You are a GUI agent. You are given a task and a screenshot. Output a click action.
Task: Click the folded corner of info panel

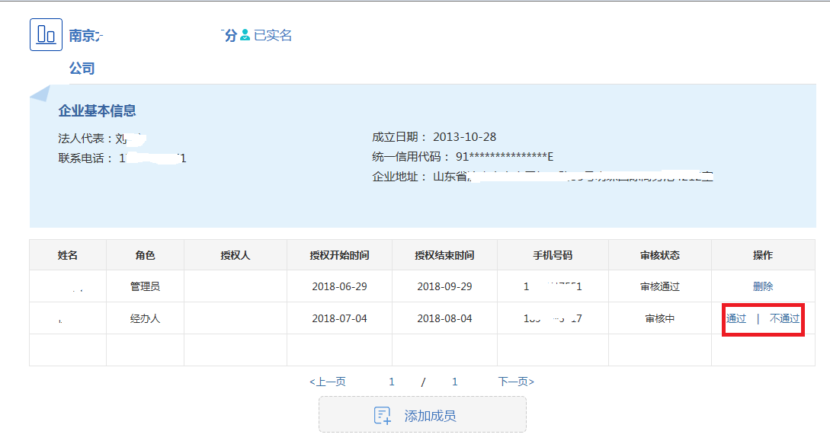click(x=40, y=94)
